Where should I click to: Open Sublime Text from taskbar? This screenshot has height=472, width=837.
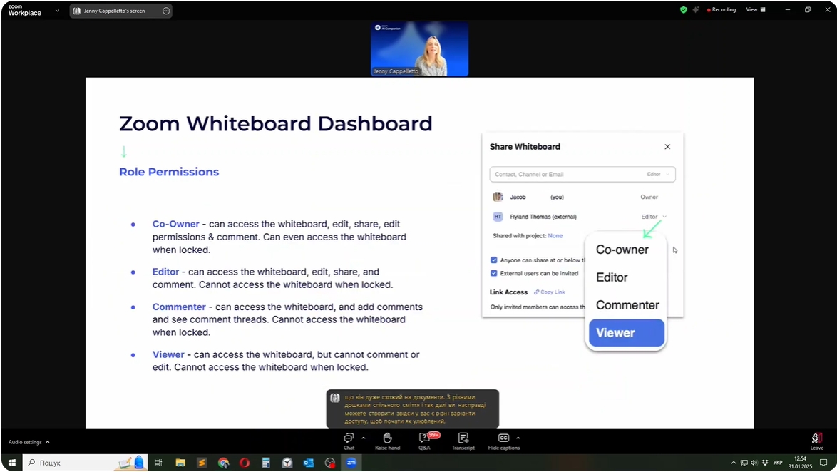coord(202,463)
